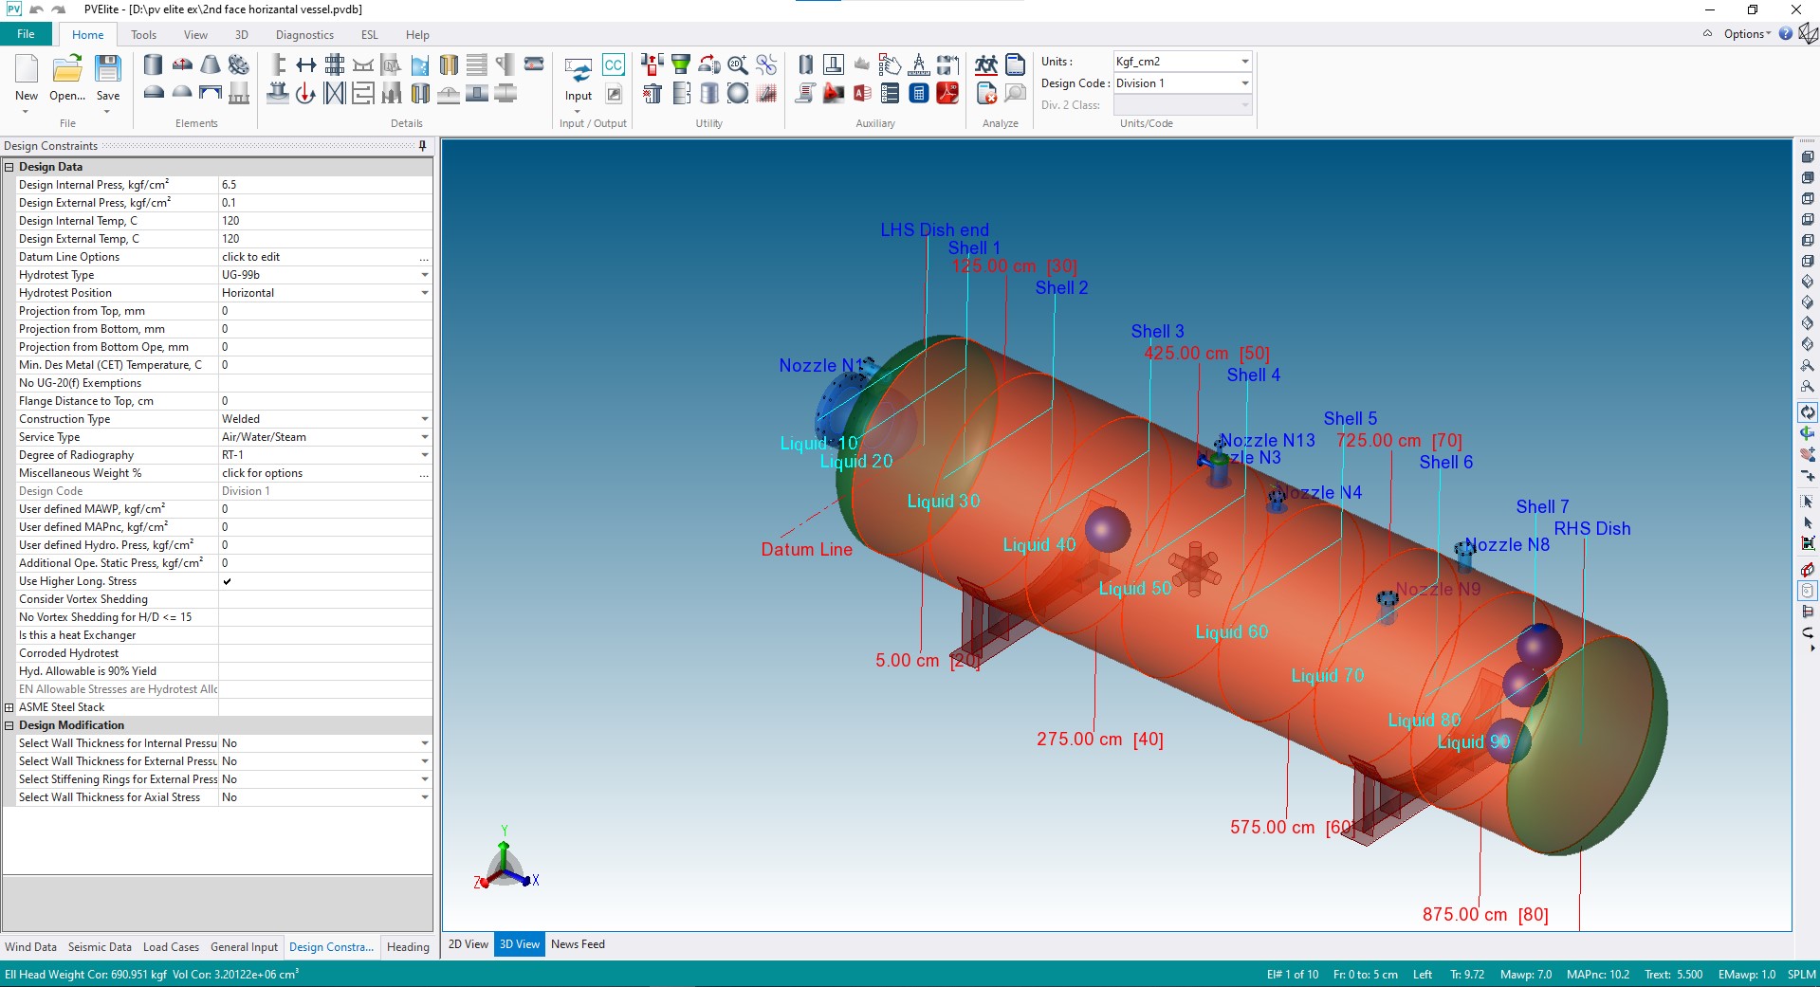Open the Hydrotest Type dropdown
This screenshot has width=1820, height=987.
pos(424,275)
